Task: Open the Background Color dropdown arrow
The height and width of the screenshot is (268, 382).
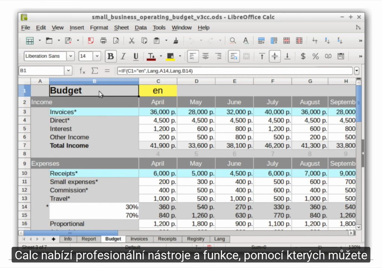Action: pos(180,56)
